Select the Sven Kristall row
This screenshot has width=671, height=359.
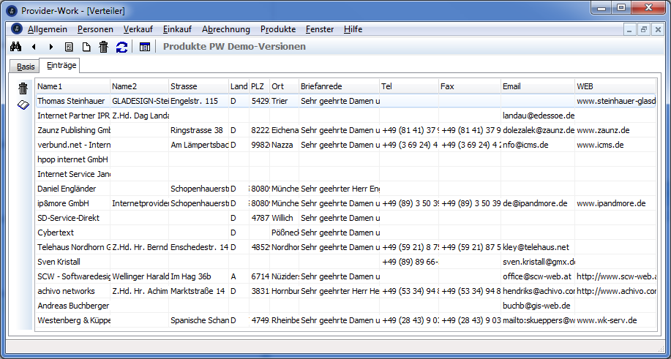click(346, 262)
